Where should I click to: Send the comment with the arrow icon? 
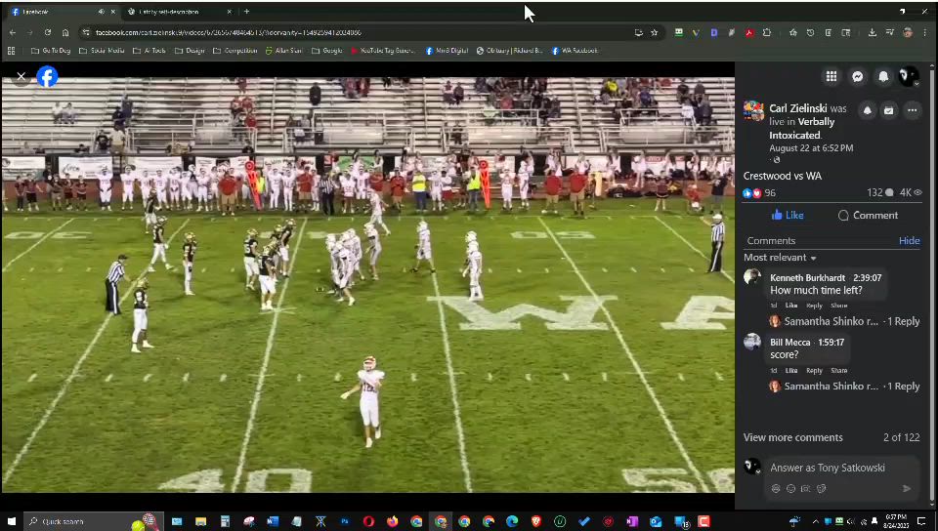tap(907, 489)
